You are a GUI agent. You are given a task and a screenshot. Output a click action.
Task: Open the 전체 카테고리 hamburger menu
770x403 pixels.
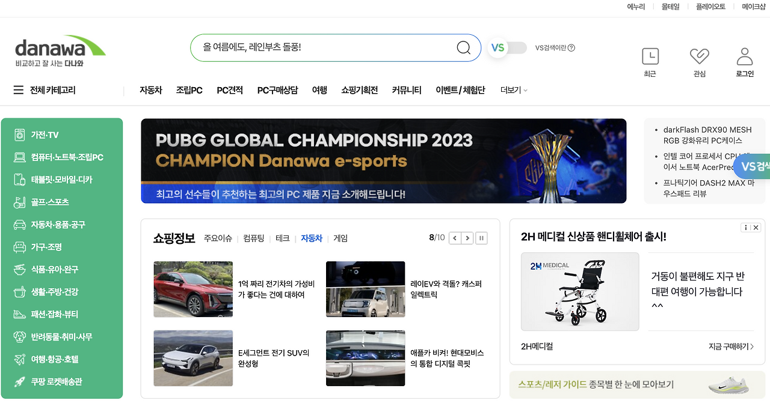[x=18, y=90]
